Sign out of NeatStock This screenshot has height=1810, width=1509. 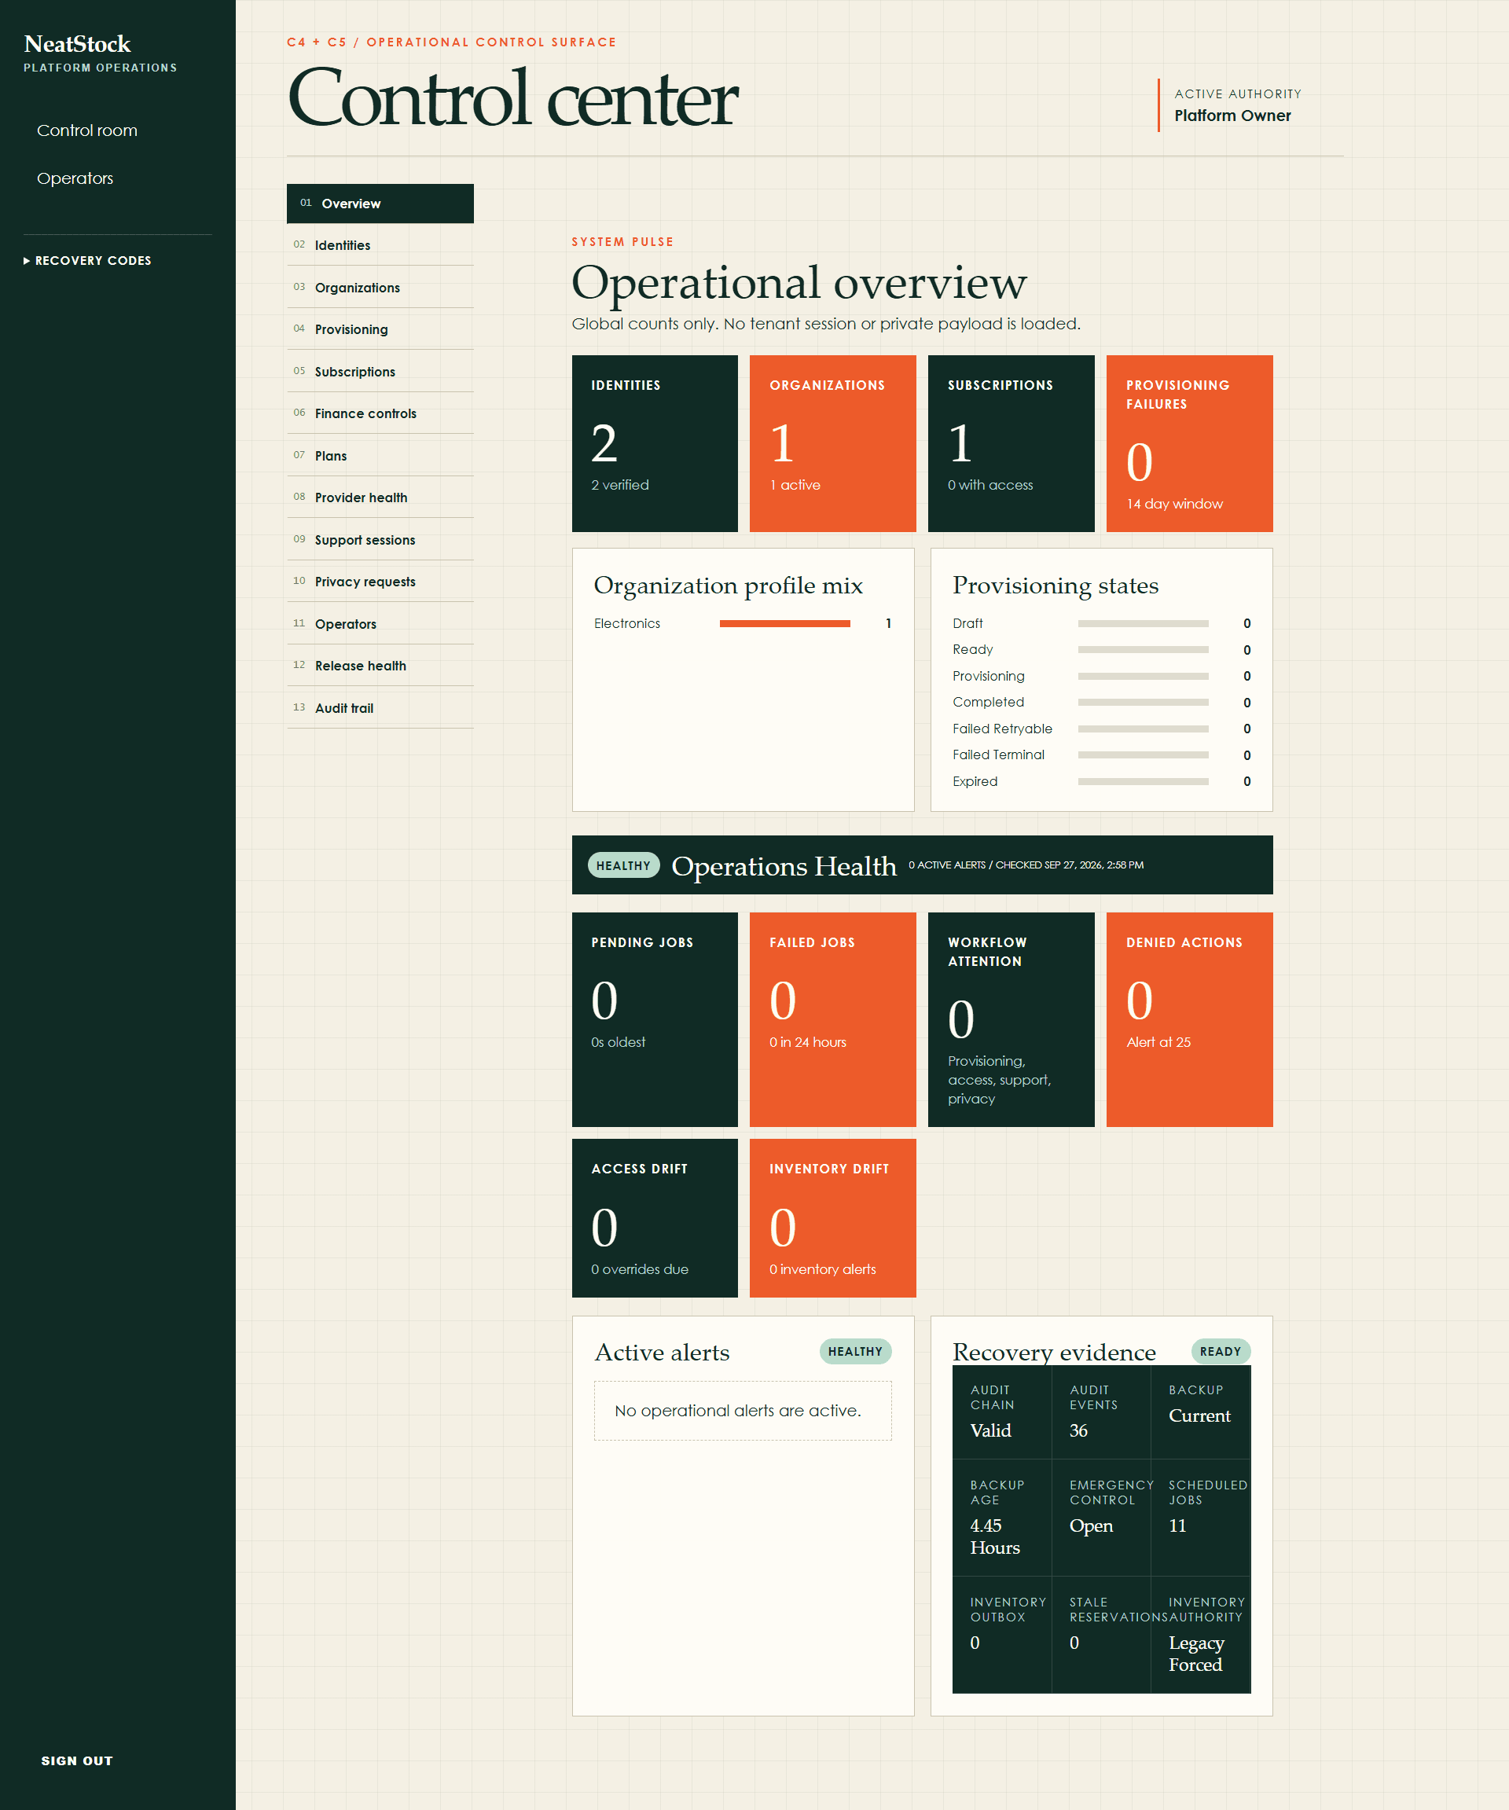77,1760
